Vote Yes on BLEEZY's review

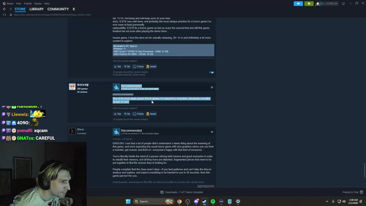point(118,114)
